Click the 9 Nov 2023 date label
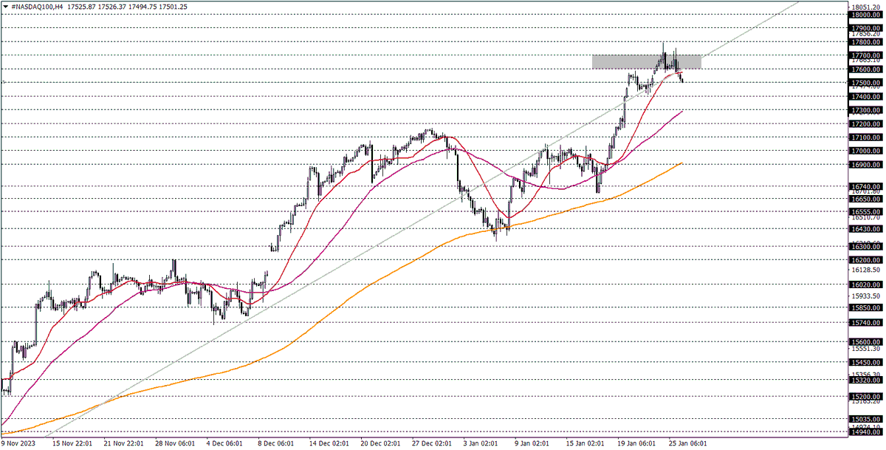This screenshot has width=886, height=450. pos(18,444)
